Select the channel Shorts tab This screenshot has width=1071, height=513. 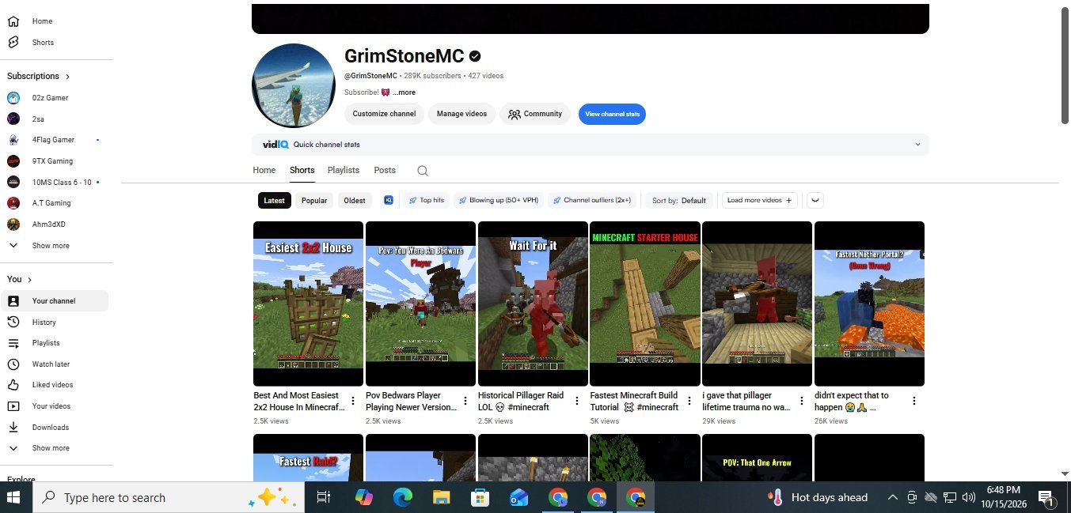tap(302, 171)
